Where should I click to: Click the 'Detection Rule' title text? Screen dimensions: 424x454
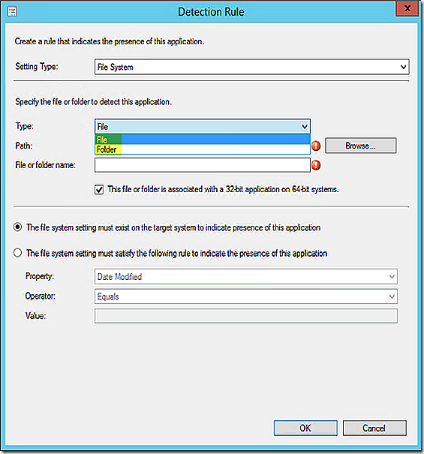(x=211, y=12)
